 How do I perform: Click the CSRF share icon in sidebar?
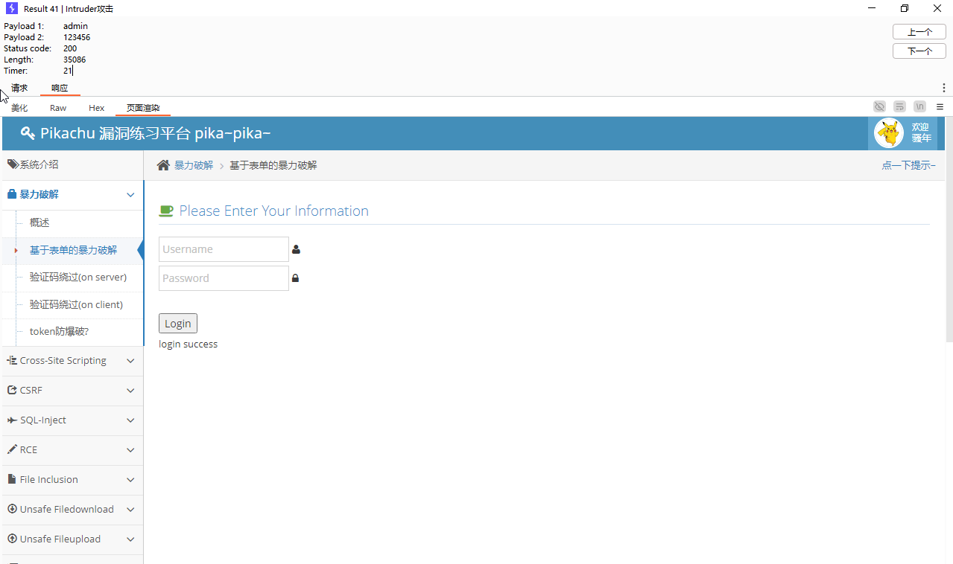[x=12, y=390]
